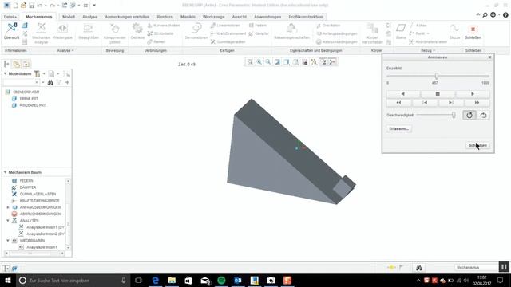The width and height of the screenshot is (511, 287).
Task: Open the Punkt dropdown arrow
Action: pos(428,33)
